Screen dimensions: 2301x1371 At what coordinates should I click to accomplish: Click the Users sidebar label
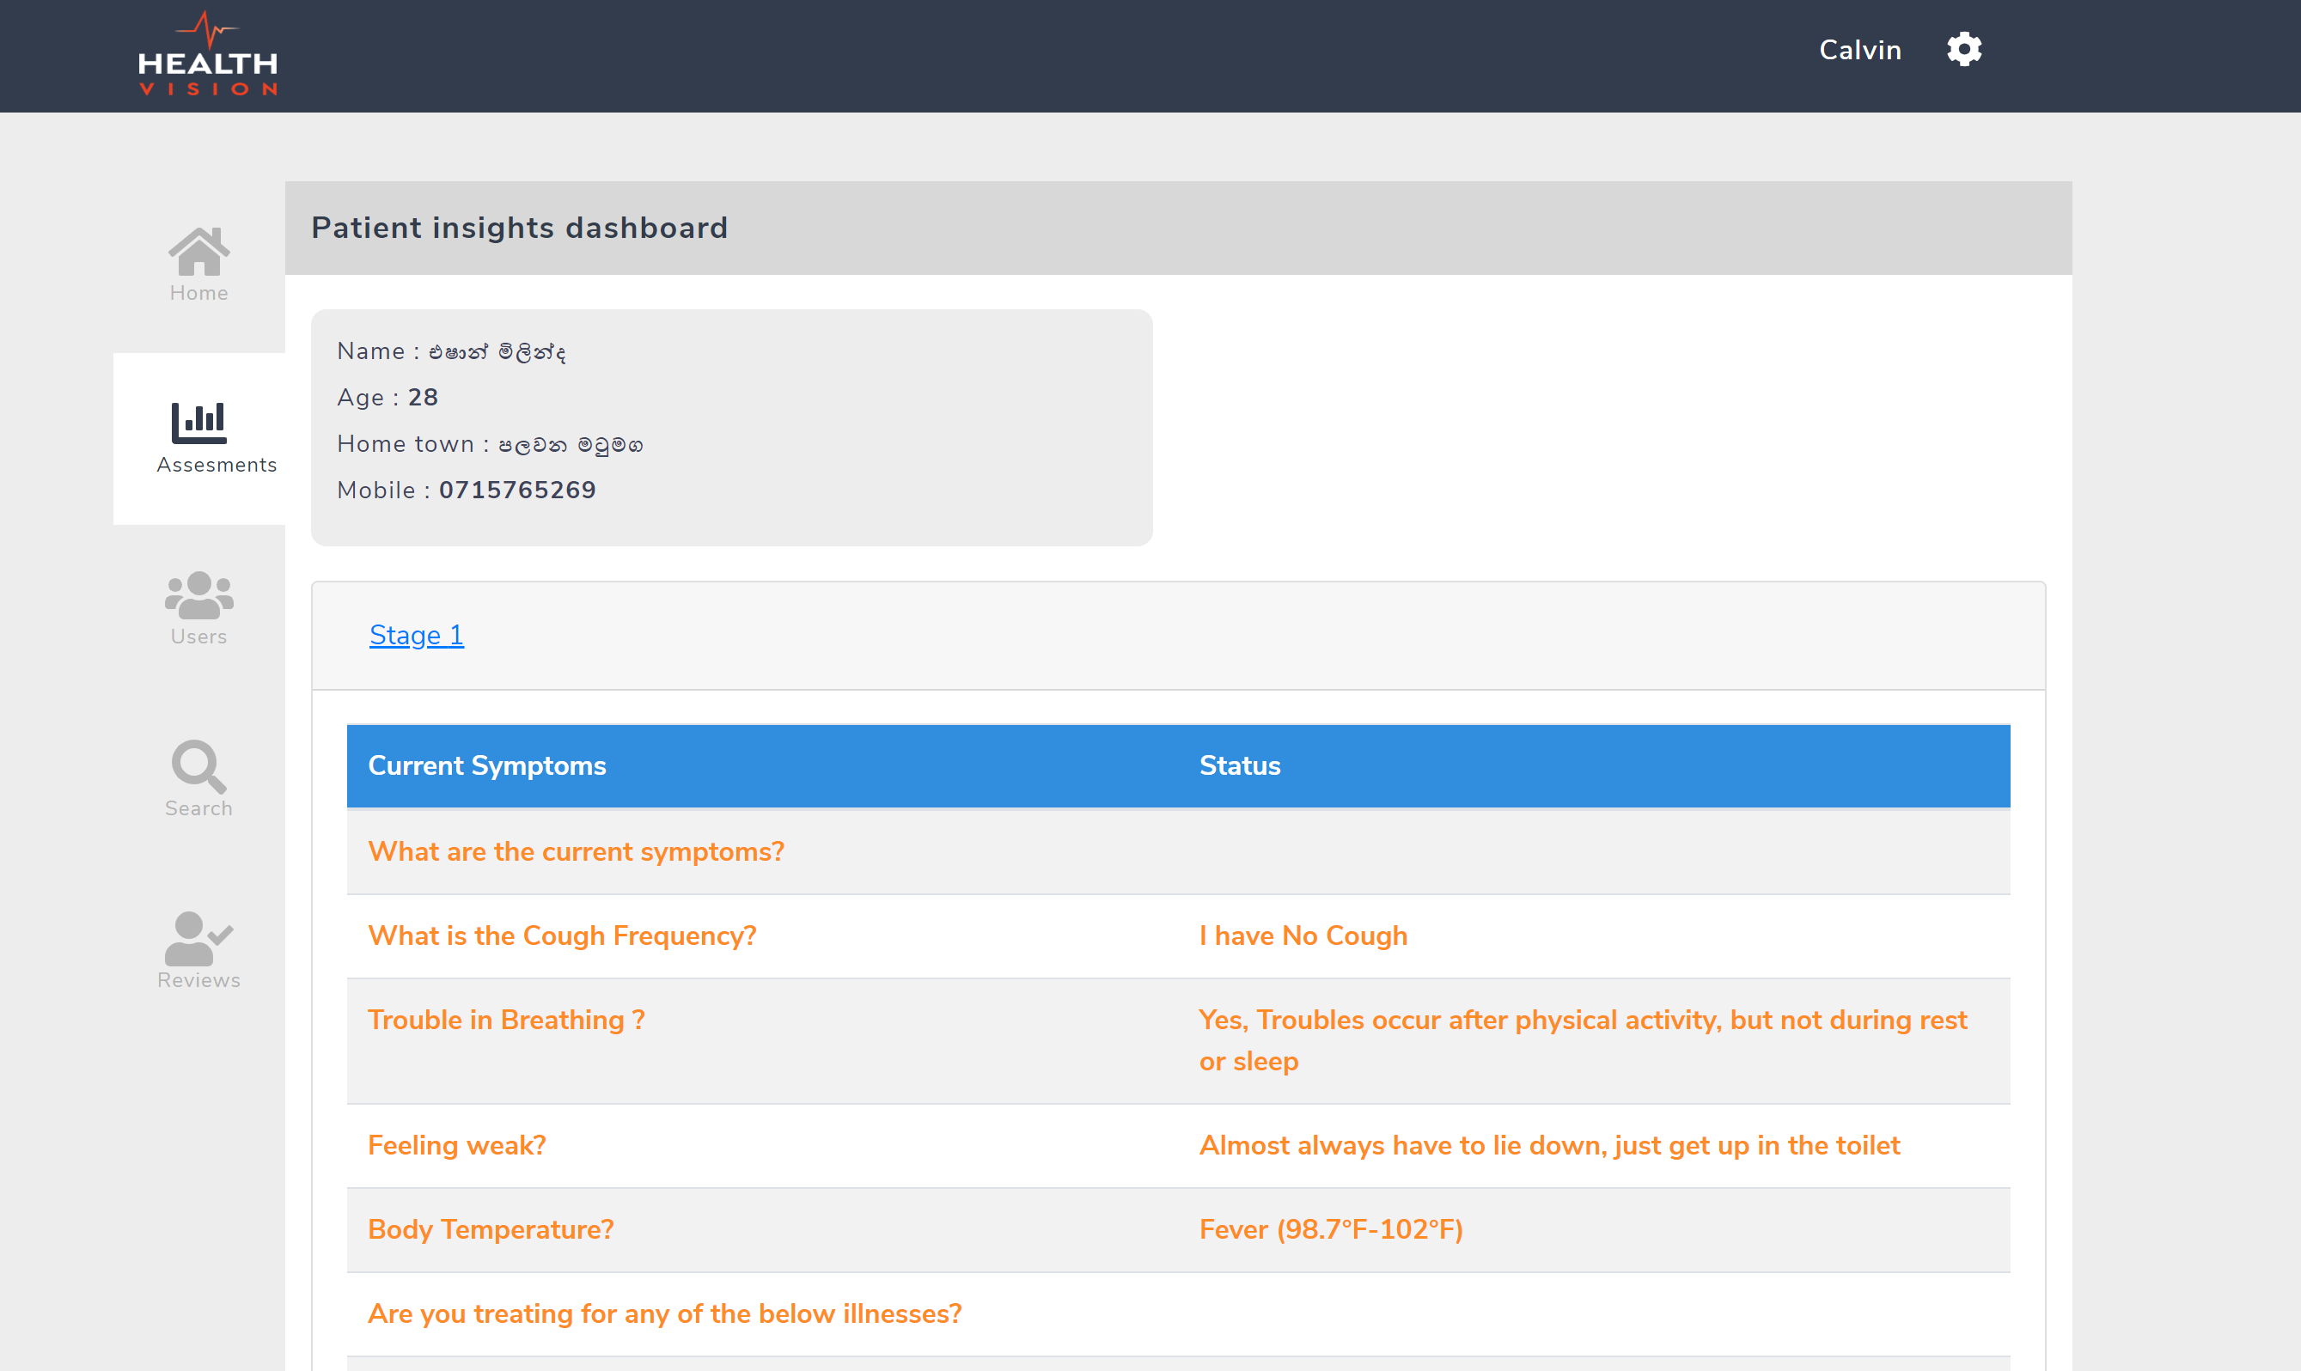point(198,637)
